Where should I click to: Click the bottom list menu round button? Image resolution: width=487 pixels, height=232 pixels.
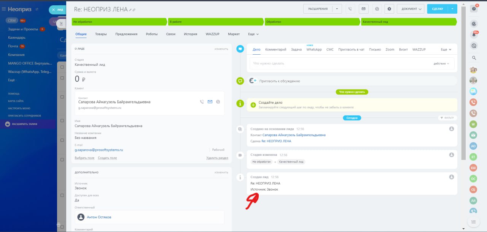pos(473,222)
